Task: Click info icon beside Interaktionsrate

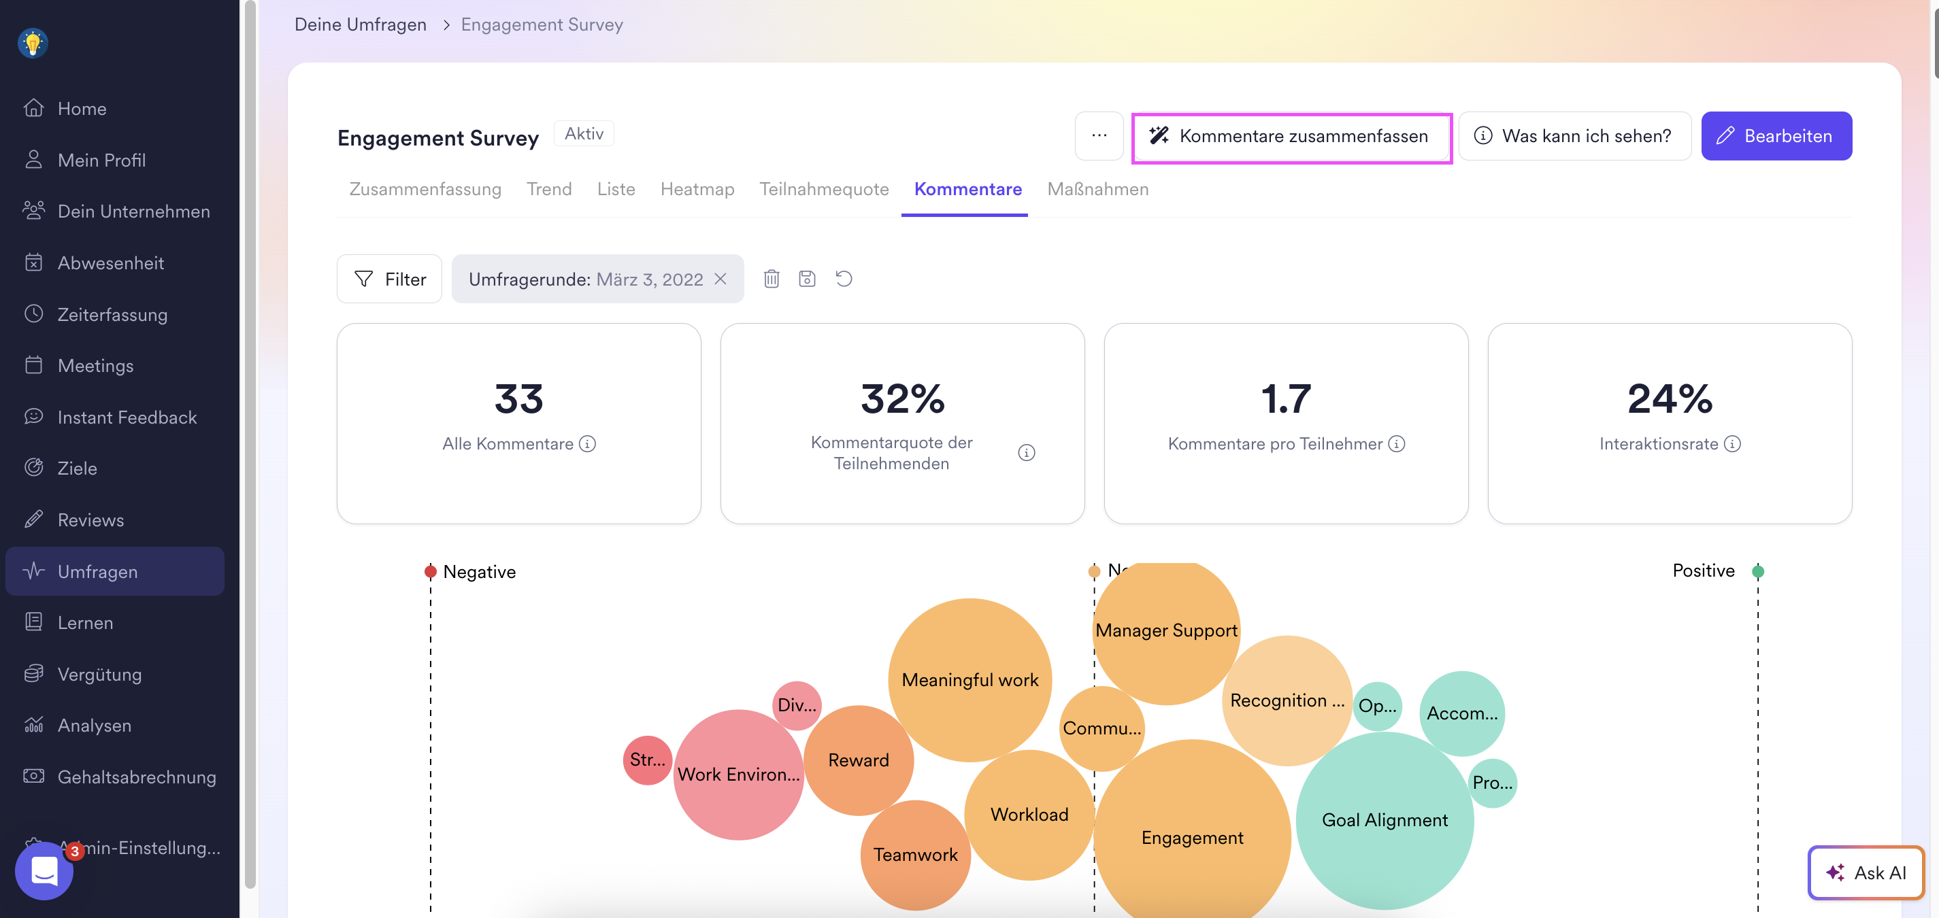Action: click(1732, 444)
